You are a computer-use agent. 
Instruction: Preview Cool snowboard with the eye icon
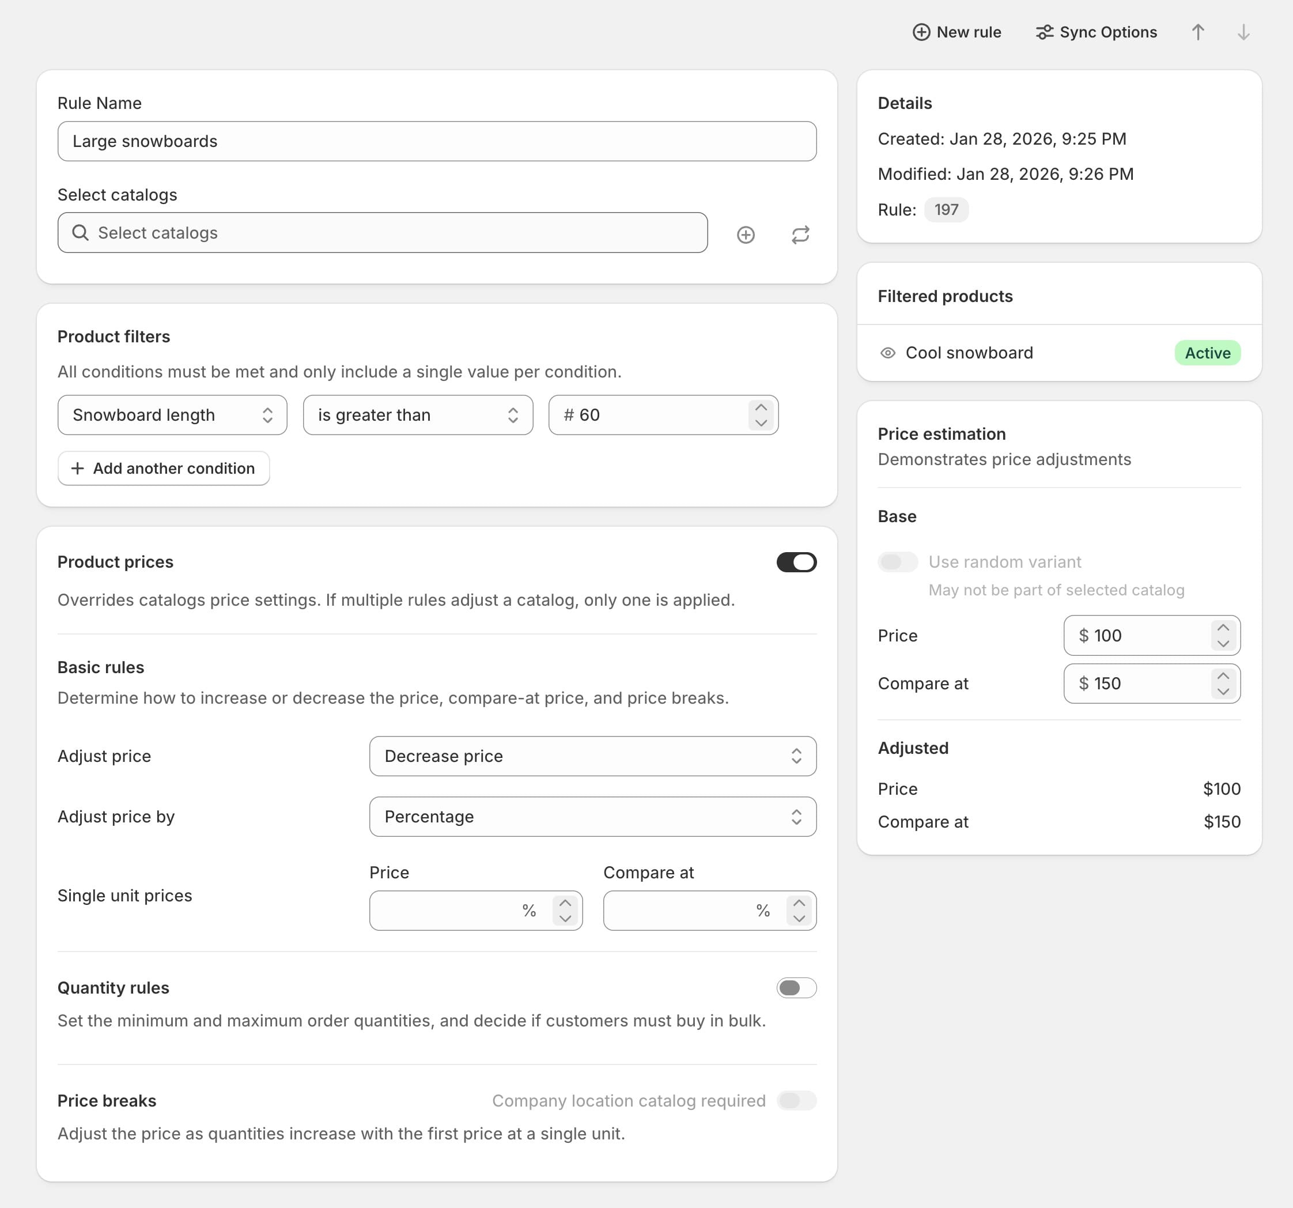point(887,353)
